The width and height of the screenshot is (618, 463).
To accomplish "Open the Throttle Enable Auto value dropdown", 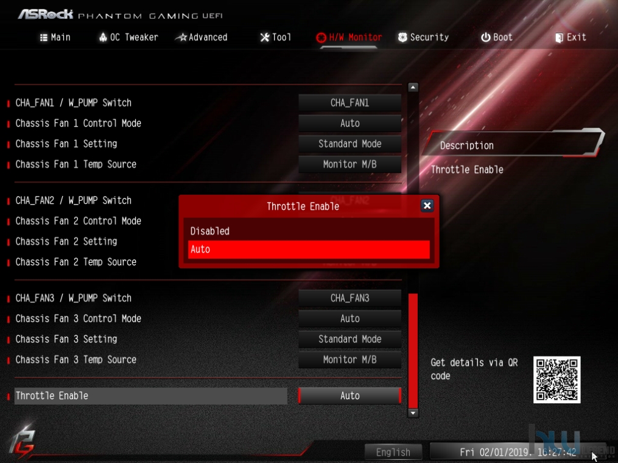I will tap(350, 395).
